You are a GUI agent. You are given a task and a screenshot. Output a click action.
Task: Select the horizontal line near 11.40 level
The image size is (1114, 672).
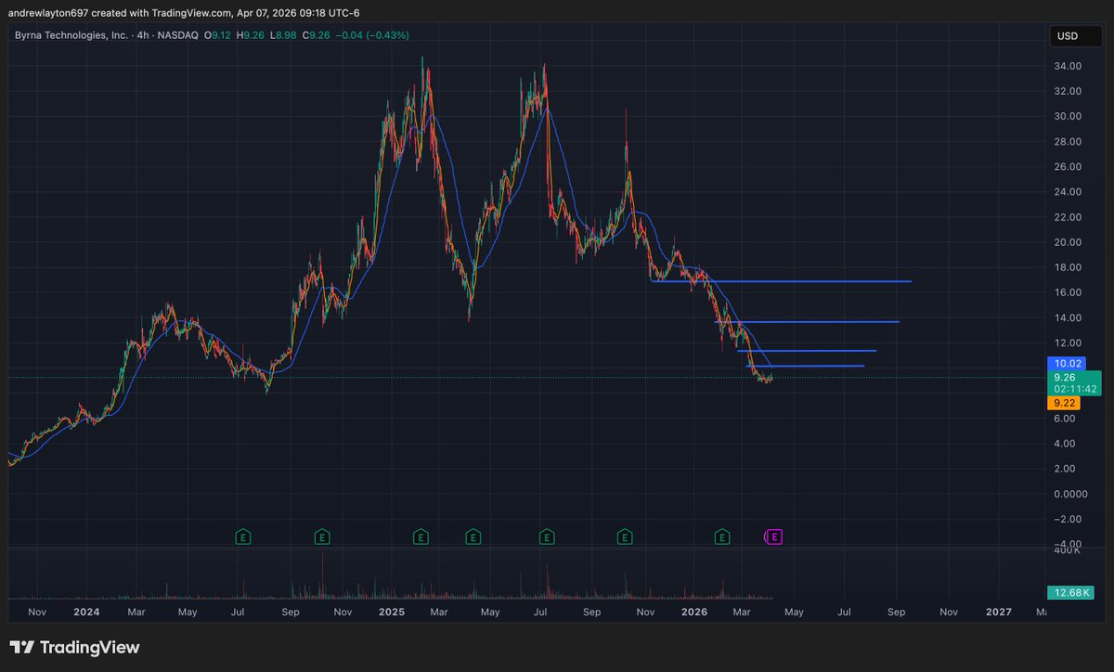(x=807, y=351)
